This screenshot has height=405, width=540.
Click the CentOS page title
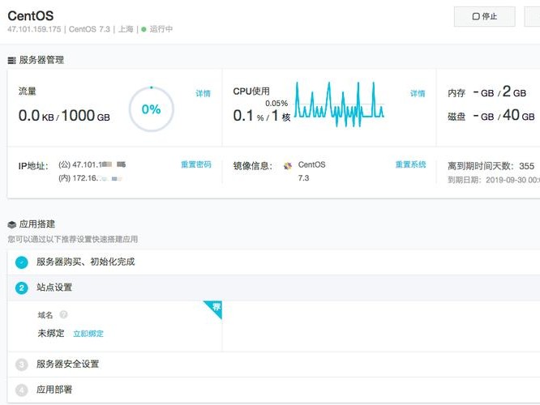[x=31, y=16]
